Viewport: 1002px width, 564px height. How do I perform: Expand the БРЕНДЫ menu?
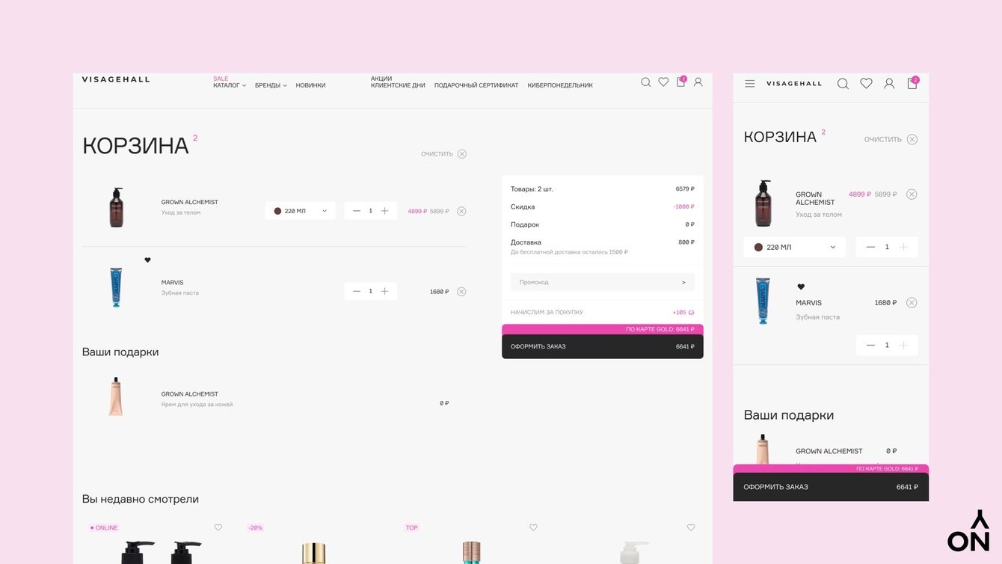coord(271,85)
